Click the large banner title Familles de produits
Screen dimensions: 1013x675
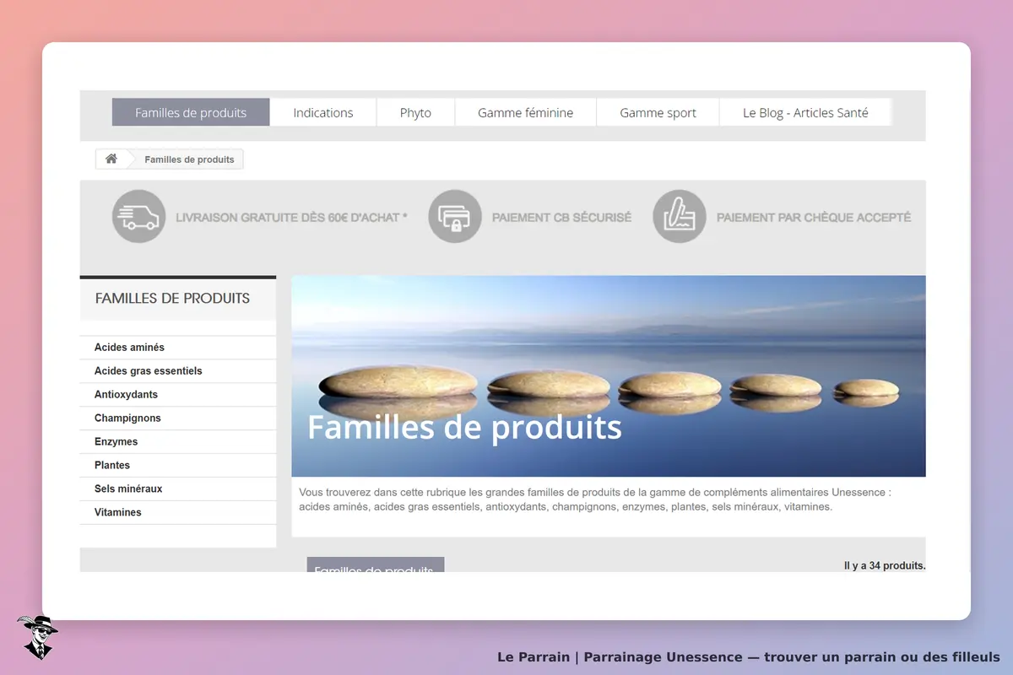(464, 427)
